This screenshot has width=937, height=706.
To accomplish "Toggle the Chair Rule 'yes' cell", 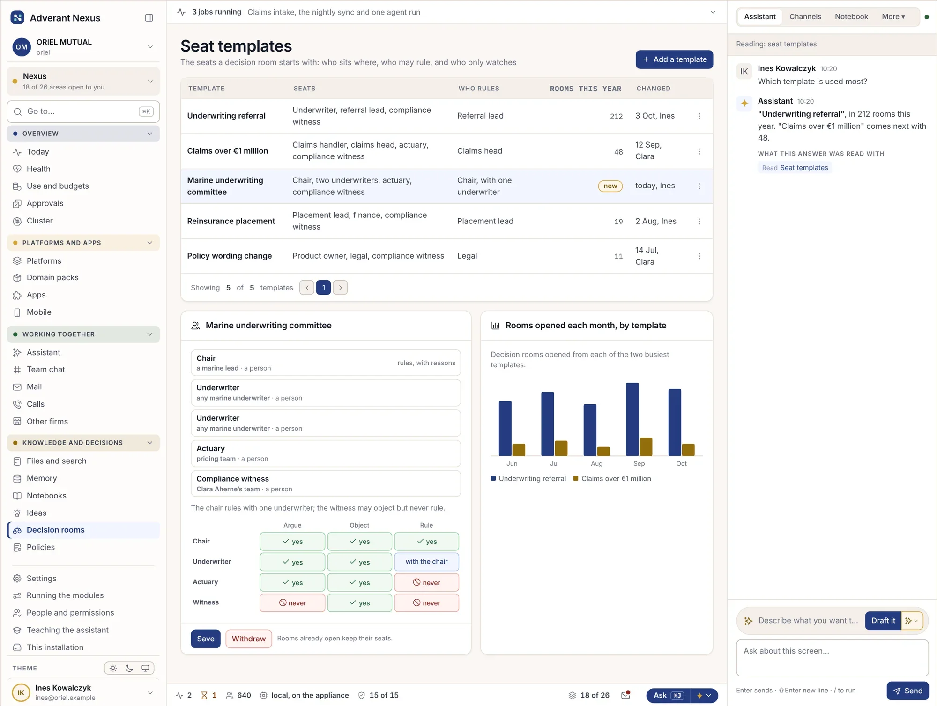I will [426, 542].
